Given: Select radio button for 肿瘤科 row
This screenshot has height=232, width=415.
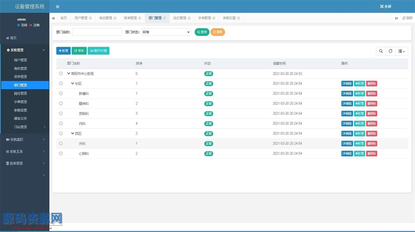Looking at the screenshot, I should pos(61,93).
